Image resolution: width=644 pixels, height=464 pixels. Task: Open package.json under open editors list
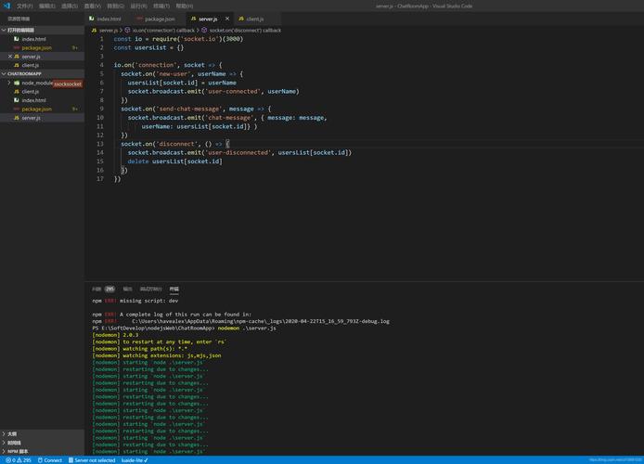point(42,47)
